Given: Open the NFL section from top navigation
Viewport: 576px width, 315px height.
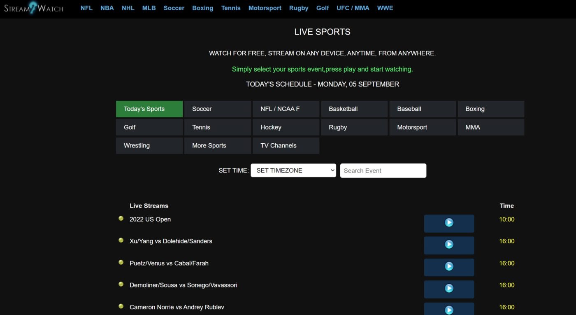Looking at the screenshot, I should click(86, 8).
